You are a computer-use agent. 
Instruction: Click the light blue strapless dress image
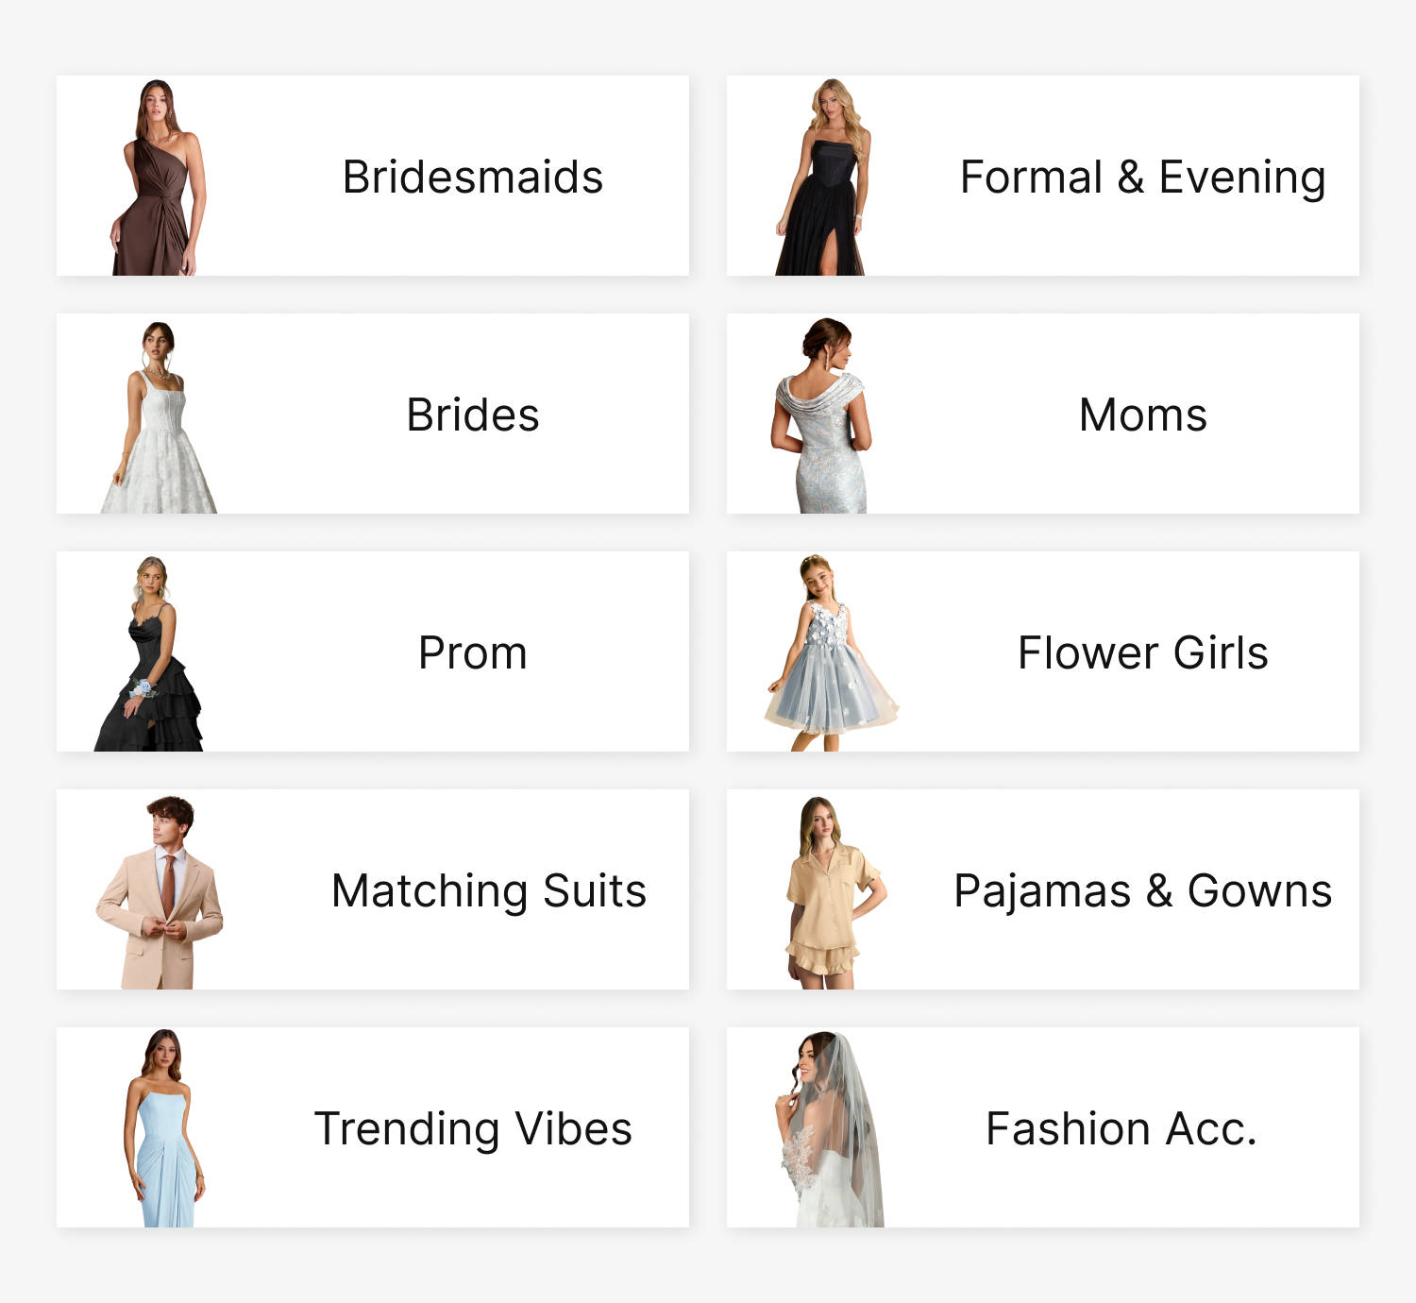164,1128
